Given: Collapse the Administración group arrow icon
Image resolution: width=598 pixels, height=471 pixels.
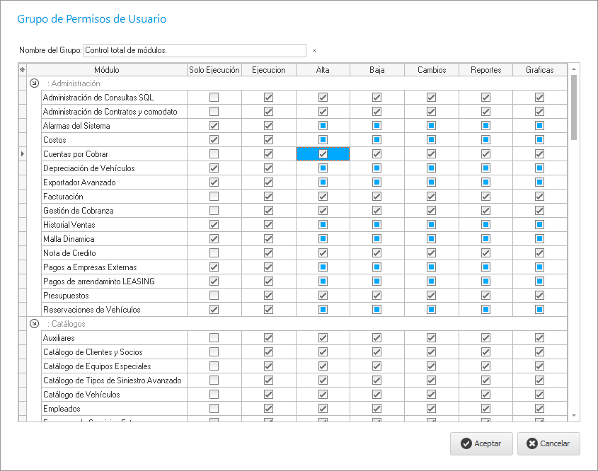Looking at the screenshot, I should (x=34, y=83).
